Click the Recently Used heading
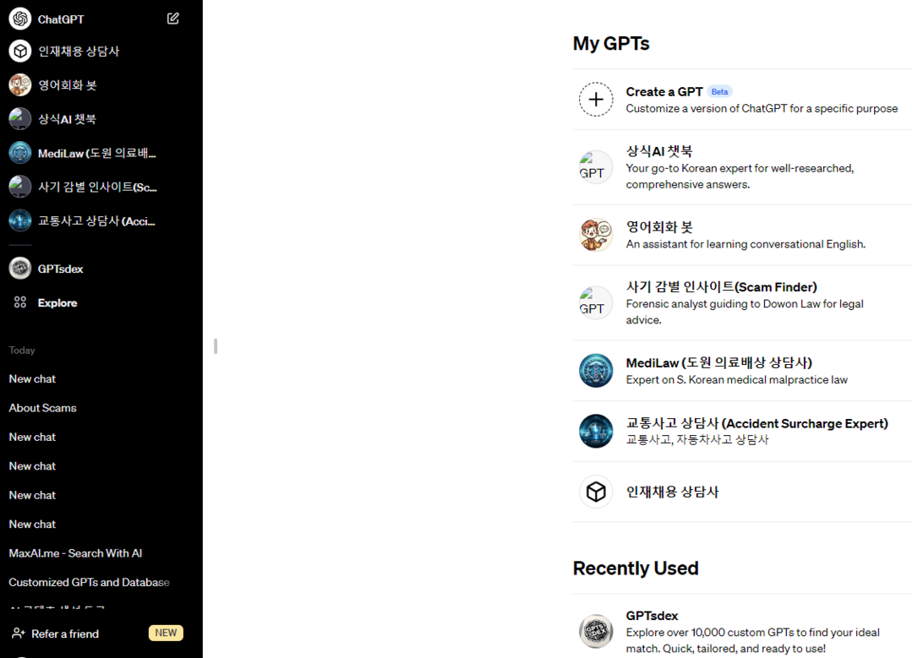 click(636, 568)
